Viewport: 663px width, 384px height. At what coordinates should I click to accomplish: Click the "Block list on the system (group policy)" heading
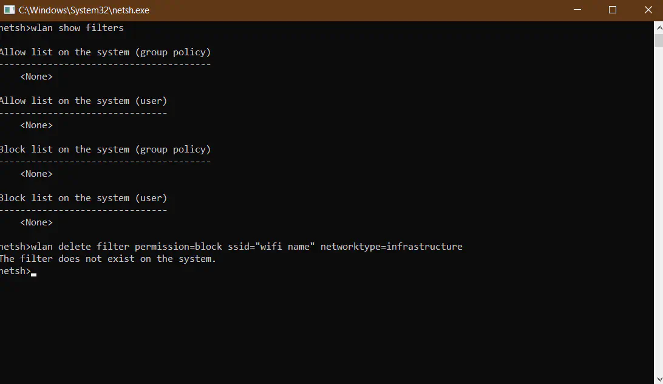click(104, 149)
